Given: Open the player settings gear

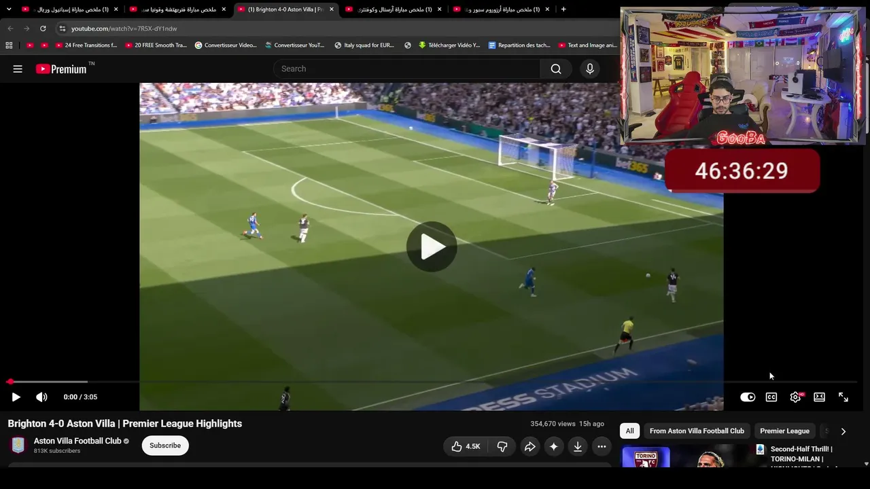Looking at the screenshot, I should 795,397.
